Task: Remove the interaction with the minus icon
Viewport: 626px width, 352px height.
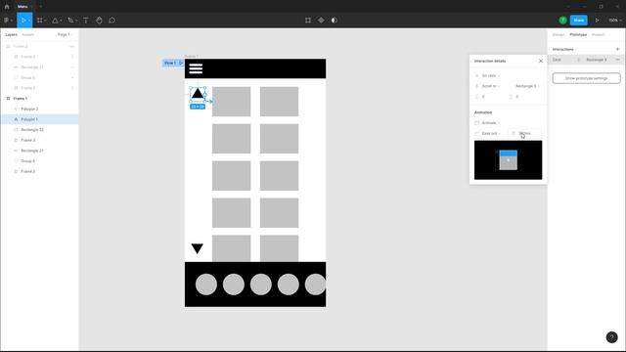Action: [x=617, y=60]
